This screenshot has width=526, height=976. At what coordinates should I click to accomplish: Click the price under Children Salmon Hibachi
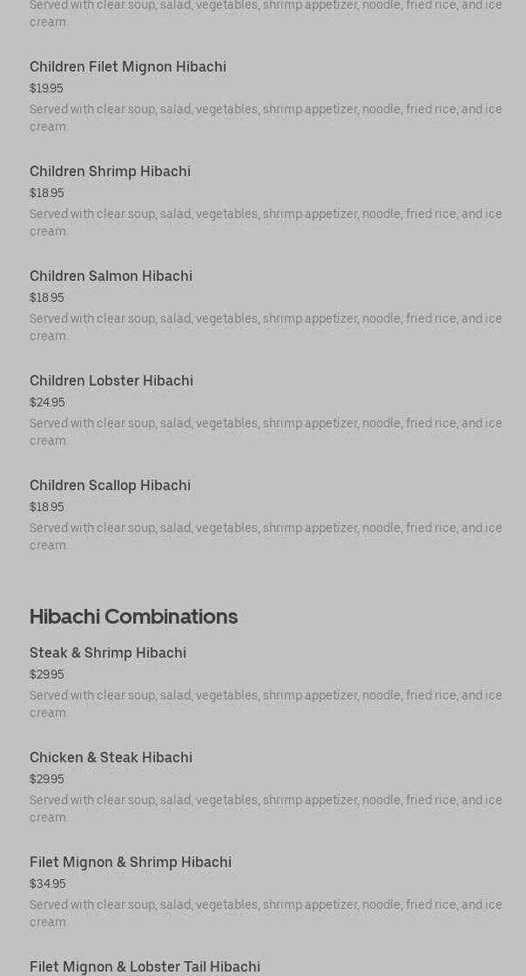point(46,298)
